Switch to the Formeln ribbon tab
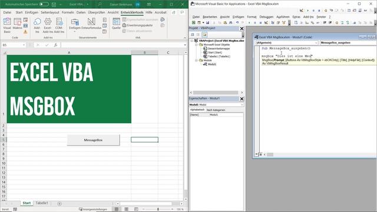The image size is (377, 212). (68, 12)
